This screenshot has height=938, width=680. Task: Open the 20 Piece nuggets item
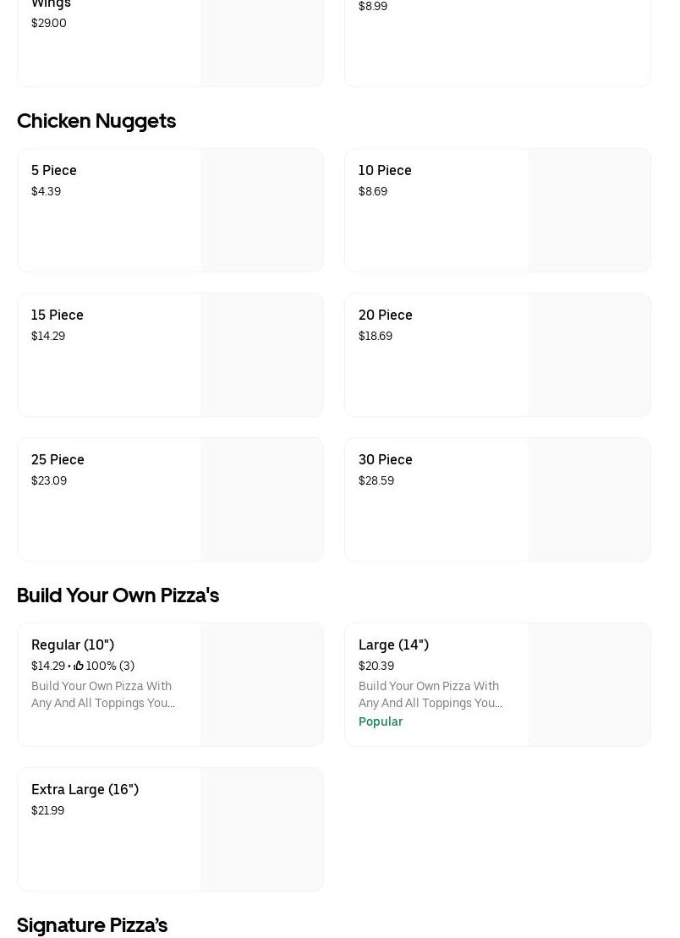pyautogui.click(x=386, y=315)
